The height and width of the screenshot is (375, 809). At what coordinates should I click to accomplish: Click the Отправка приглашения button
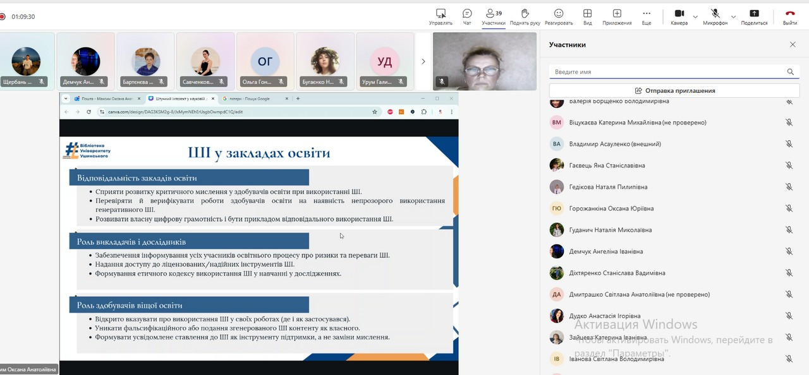(674, 90)
